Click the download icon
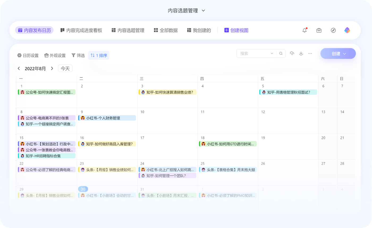Screen dimensions: 372x228 [301, 53]
